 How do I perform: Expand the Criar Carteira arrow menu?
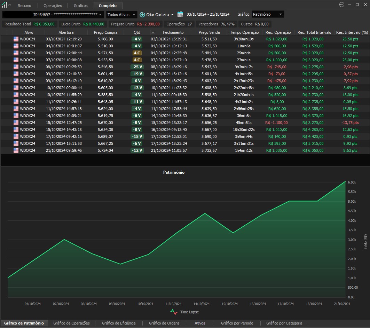[172, 15]
